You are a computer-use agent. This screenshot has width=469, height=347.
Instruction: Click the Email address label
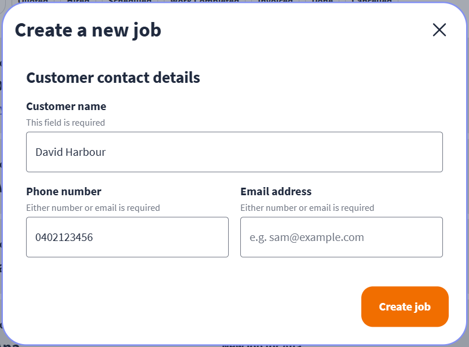(x=276, y=191)
